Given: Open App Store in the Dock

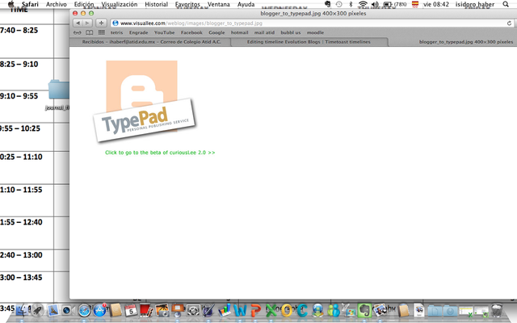Looking at the screenshot, I should pyautogui.click(x=99, y=310).
